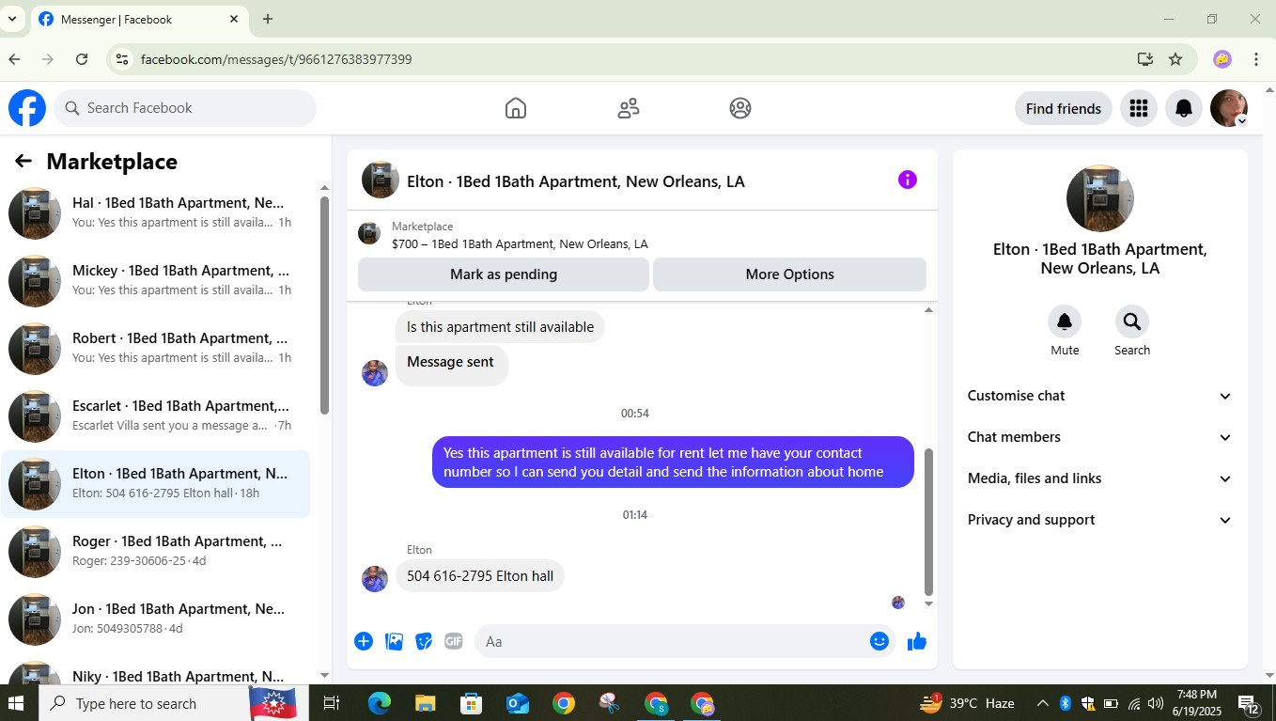View site information icon in address bar
Image resolution: width=1276 pixels, height=721 pixels.
click(120, 59)
